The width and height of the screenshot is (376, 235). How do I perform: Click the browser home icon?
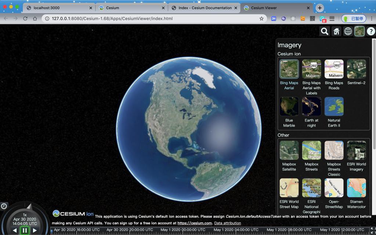pos(35,18)
